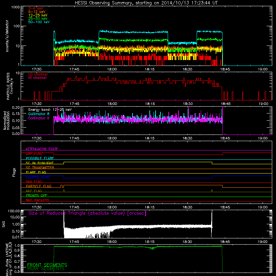
Task: Select the orange 6-12 keV legend label
Action: point(37,12)
